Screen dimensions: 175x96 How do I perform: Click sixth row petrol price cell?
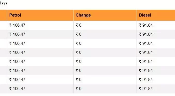(x=40, y=71)
